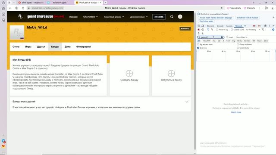Expand the GTA Online dropdown menu
The width and height of the screenshot is (276, 155).
[x=91, y=17]
